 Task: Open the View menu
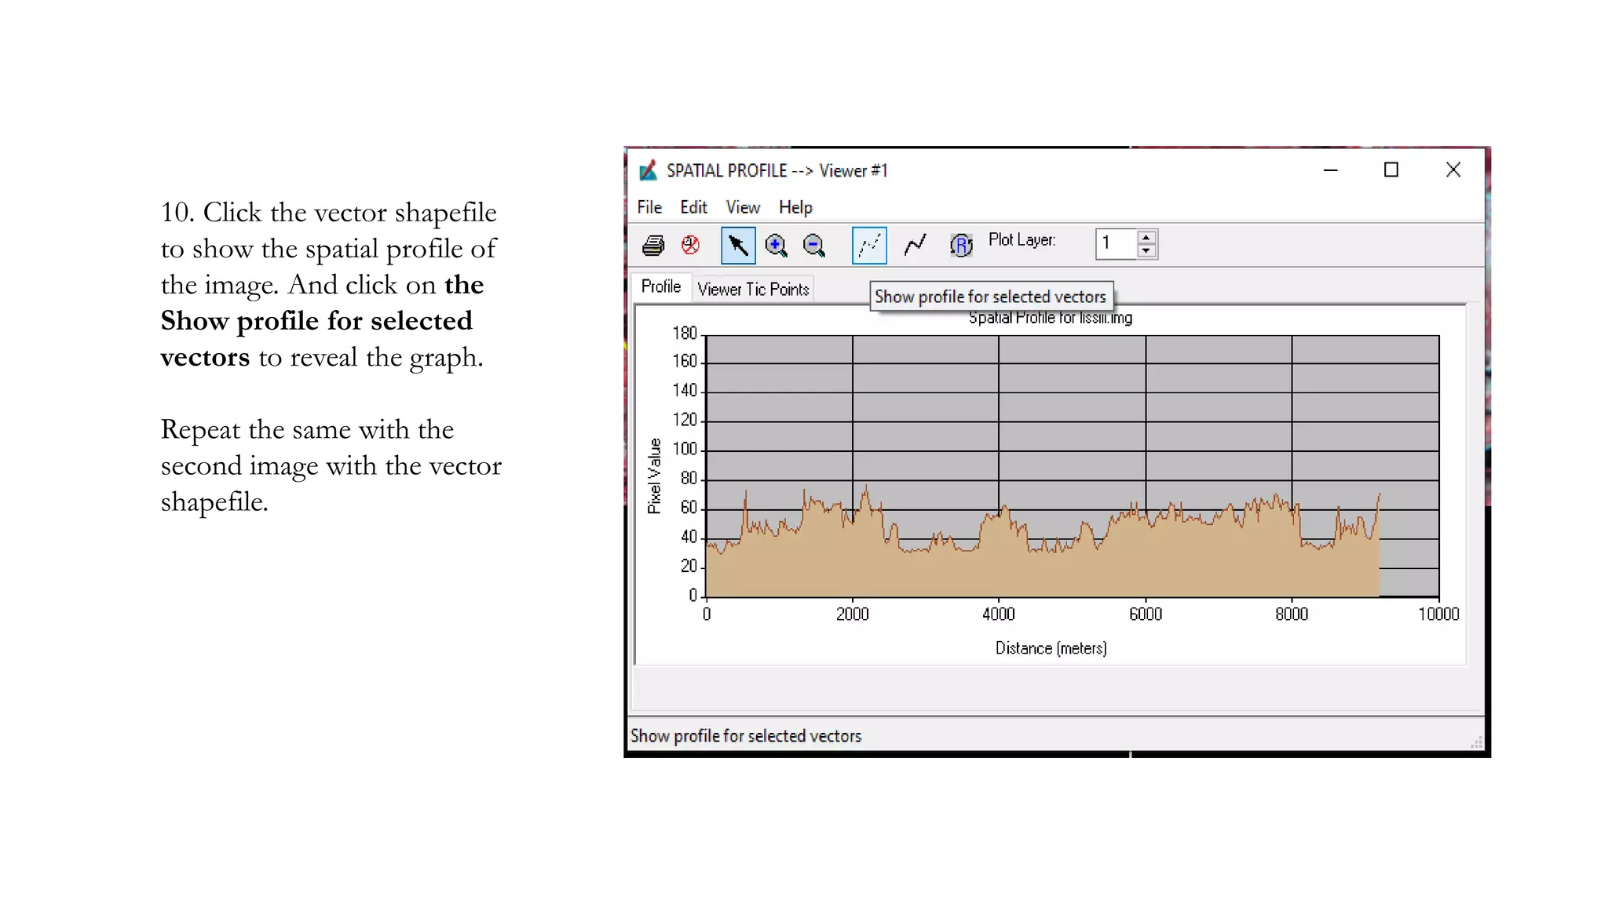pyautogui.click(x=743, y=207)
